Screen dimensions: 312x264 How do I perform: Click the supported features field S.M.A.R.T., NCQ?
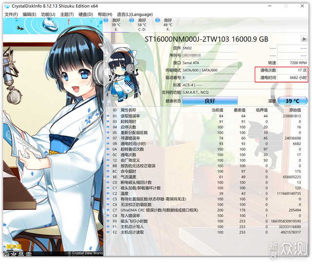(x=245, y=92)
